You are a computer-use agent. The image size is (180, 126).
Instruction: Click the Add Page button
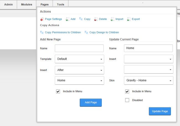tap(91, 103)
